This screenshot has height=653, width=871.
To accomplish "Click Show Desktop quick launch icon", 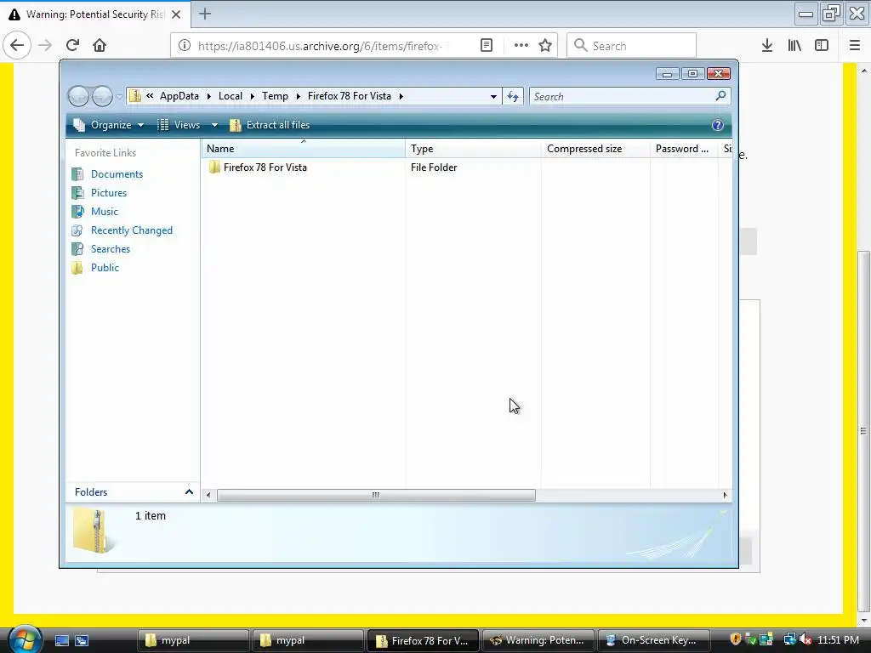I will coord(61,640).
